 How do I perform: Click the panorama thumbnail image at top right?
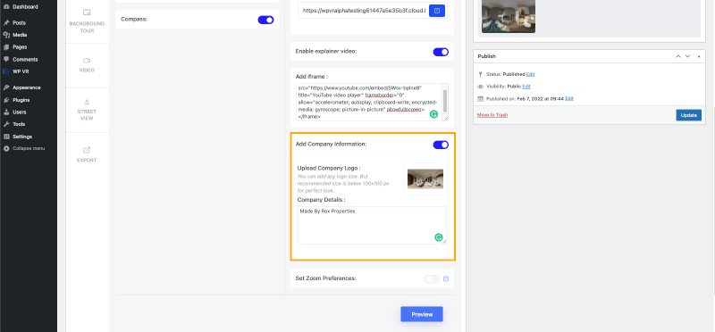point(509,16)
